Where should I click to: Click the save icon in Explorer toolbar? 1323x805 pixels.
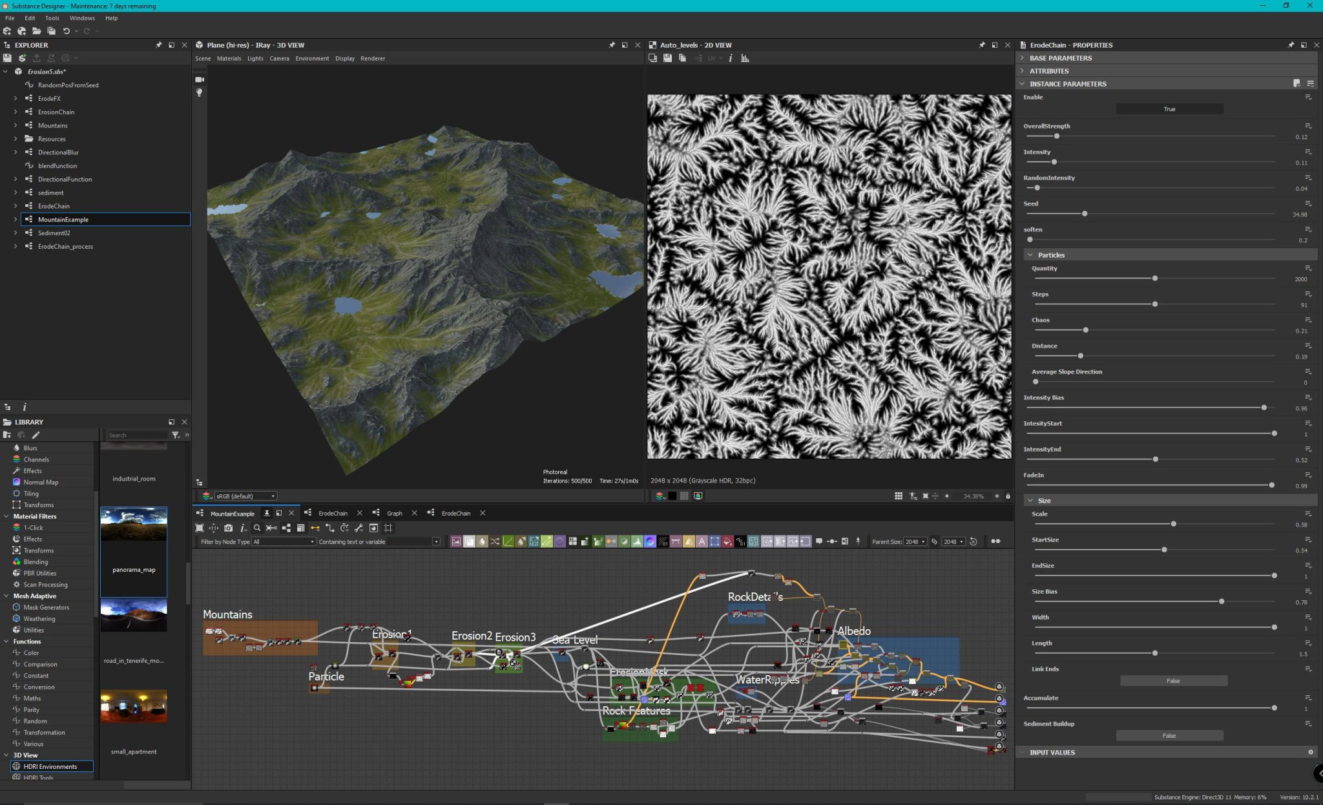[7, 57]
